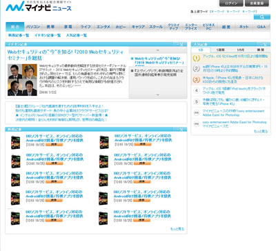
Task: Click the speakers photo in featured article
Action: [22, 80]
